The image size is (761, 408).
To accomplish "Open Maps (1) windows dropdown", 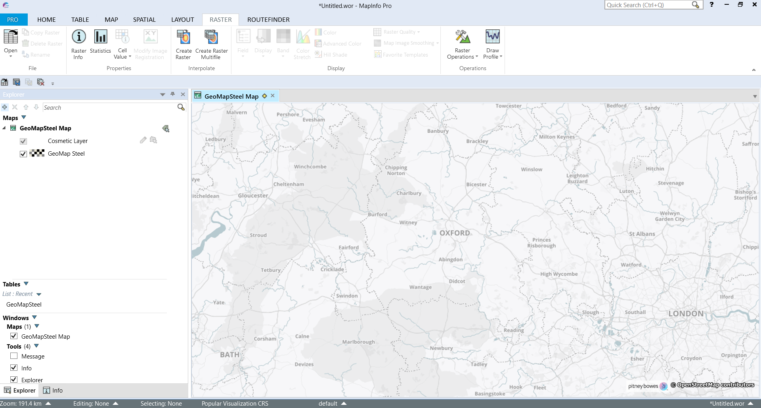I will [x=37, y=326].
